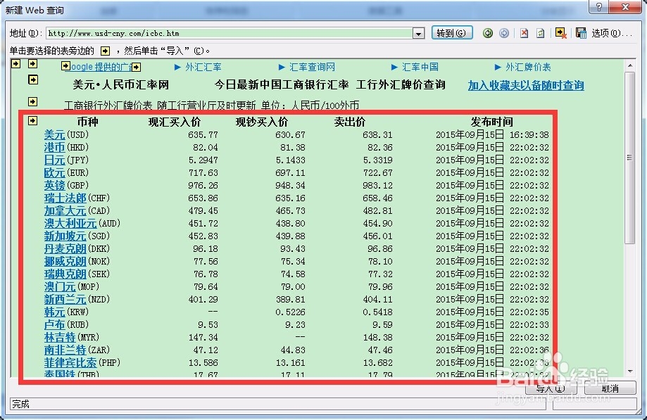Select table beside 美元·人民币汇率网 header arrow
The image size is (647, 420).
coord(33,79)
